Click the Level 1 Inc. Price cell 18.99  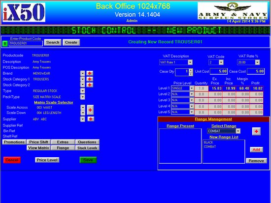229,88
